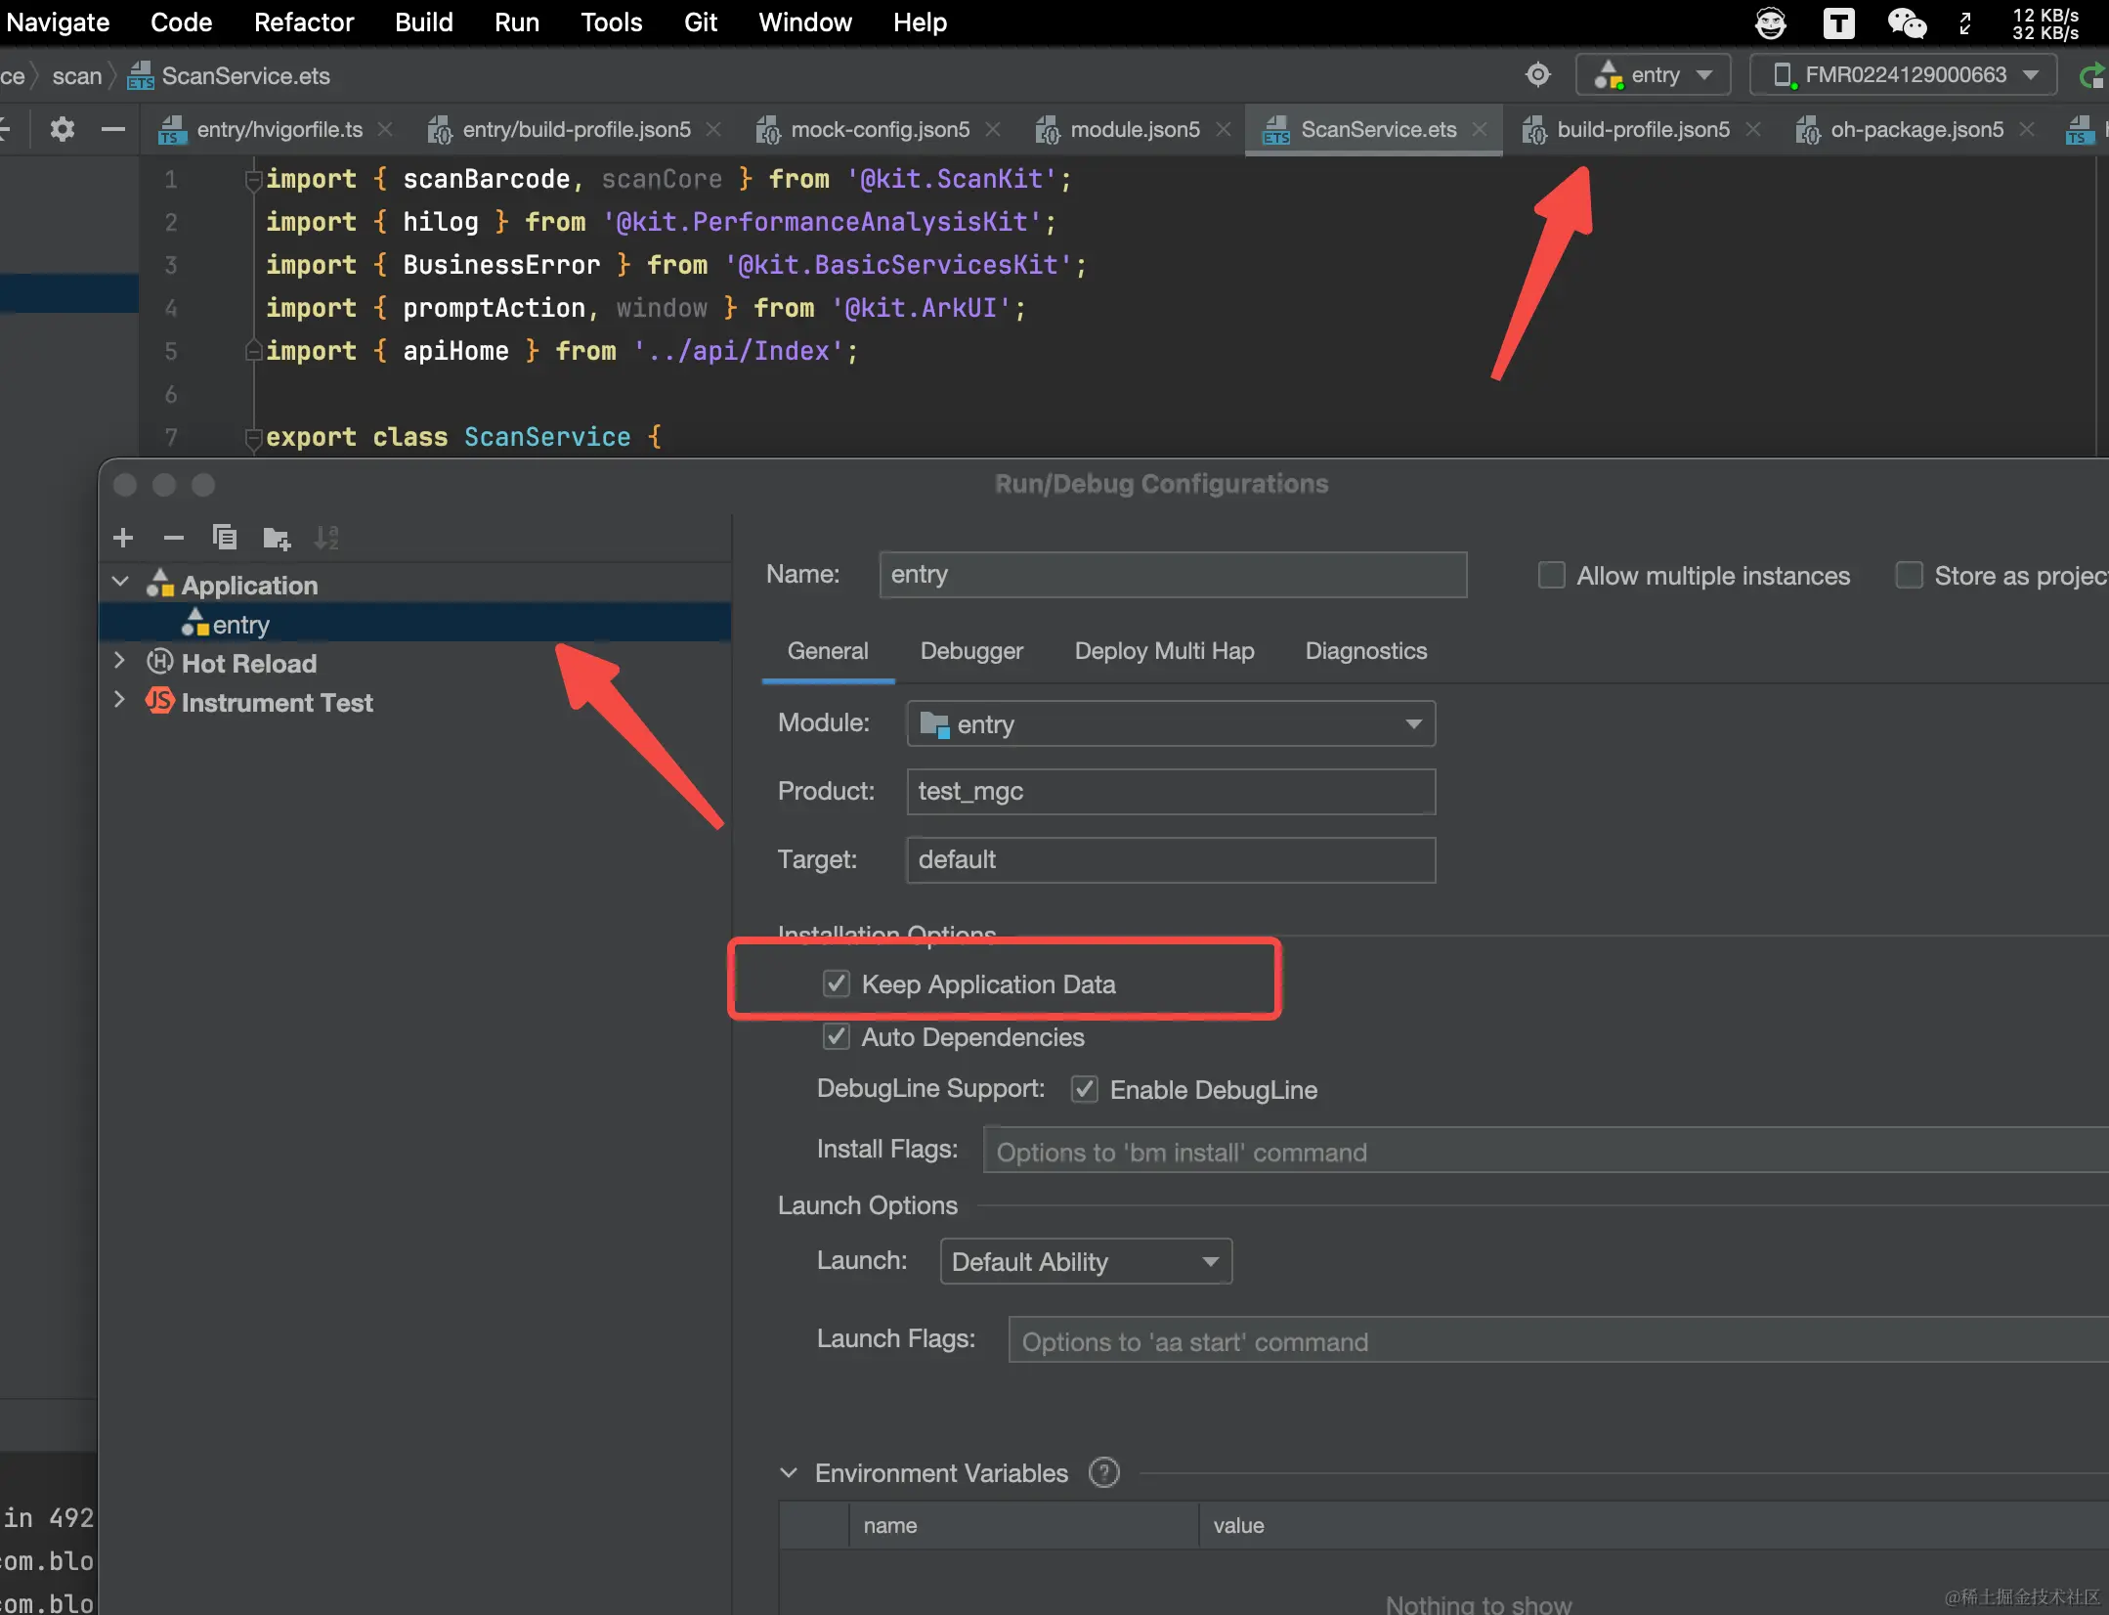
Task: Toggle Enable DebugLine checkbox
Action: 1085,1089
